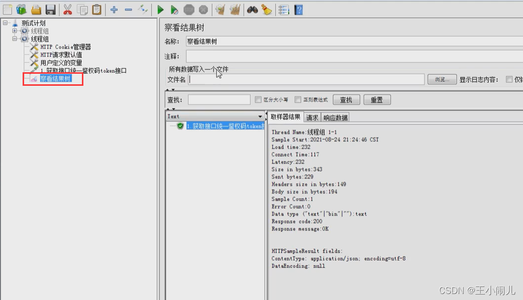This screenshot has width=523, height=300.
Task: Select 用户定义的变量 tree item
Action: pos(61,63)
